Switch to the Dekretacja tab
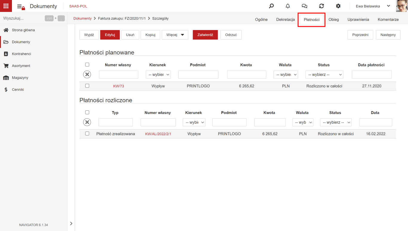Image resolution: width=408 pixels, height=231 pixels. pyautogui.click(x=285, y=19)
